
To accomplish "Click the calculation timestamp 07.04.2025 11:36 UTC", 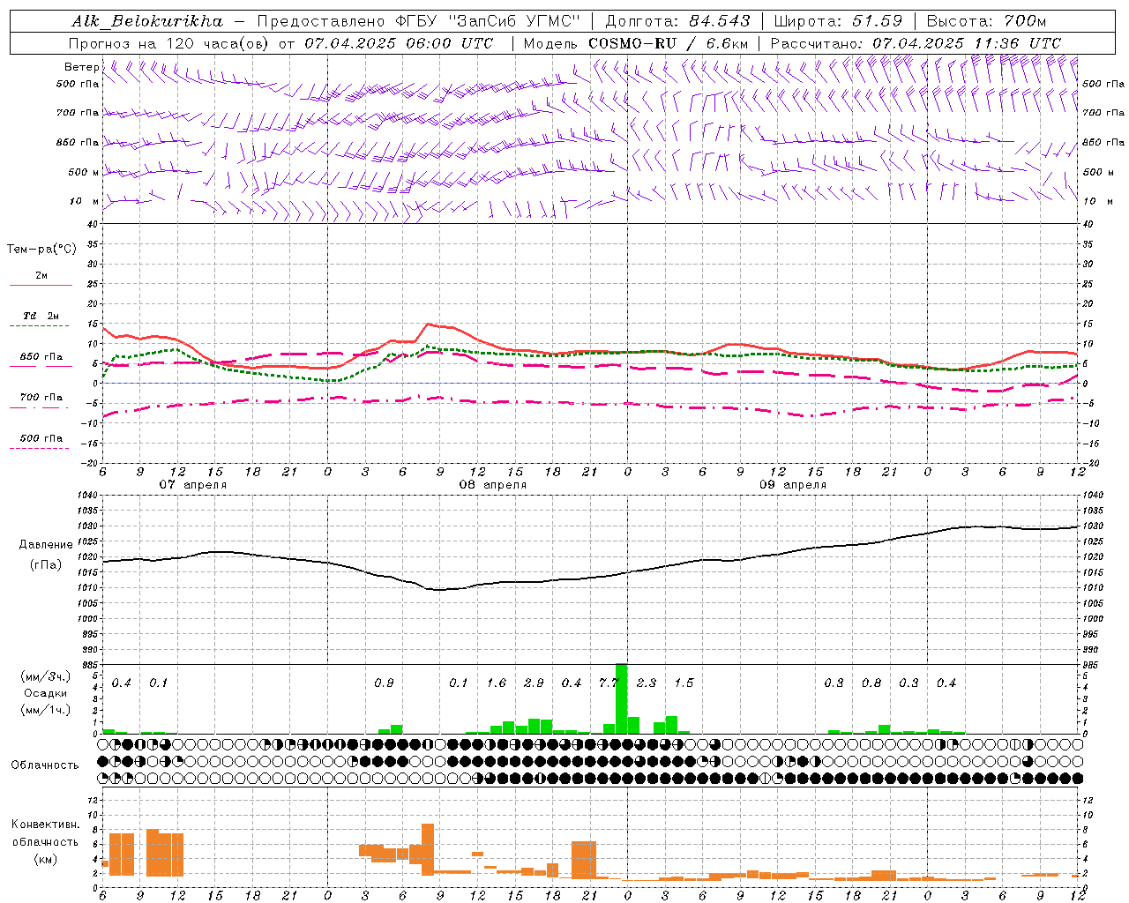I will pyautogui.click(x=967, y=43).
